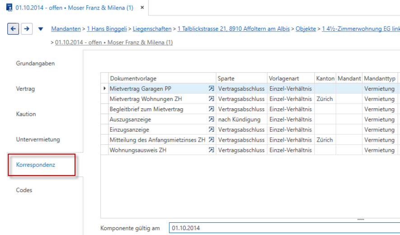This screenshot has width=400, height=235.
Task: Open the Kaution section
Action: 26,114
